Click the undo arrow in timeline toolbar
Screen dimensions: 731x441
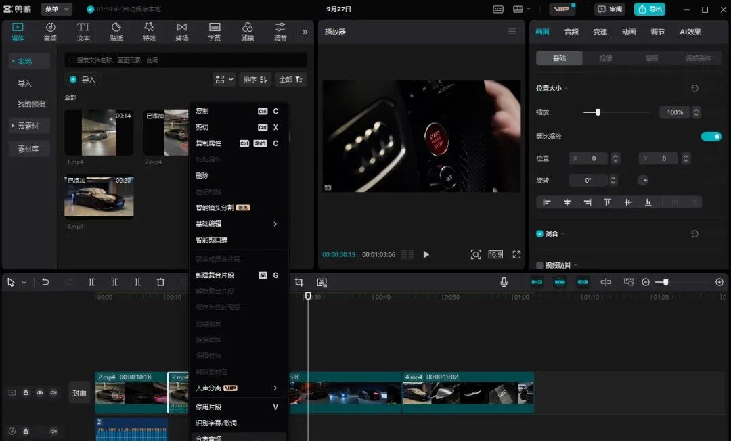click(x=45, y=282)
